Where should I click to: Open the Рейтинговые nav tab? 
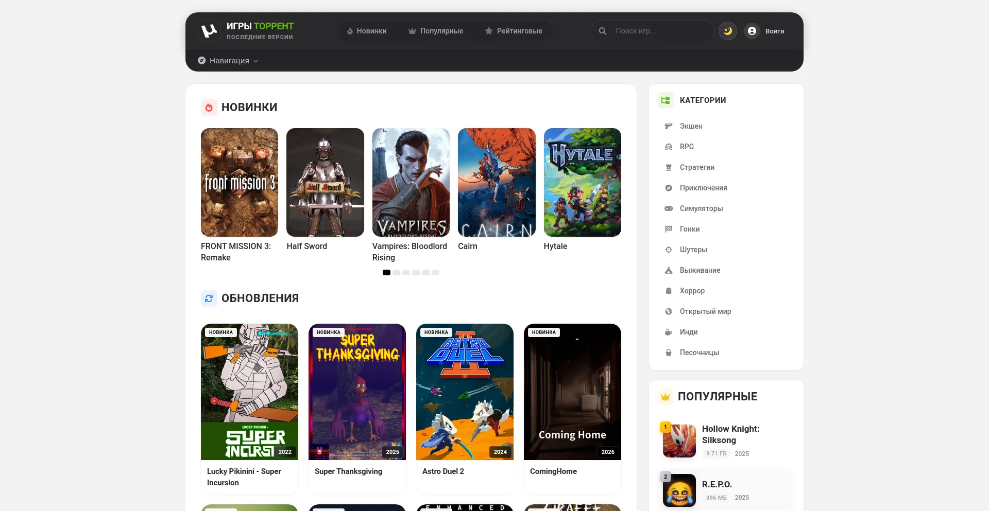pyautogui.click(x=514, y=31)
